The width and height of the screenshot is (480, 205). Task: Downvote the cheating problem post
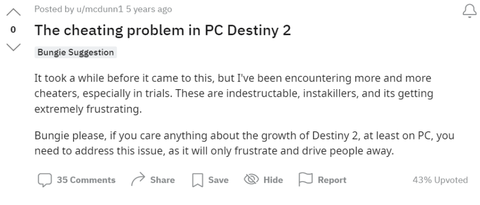pyautogui.click(x=13, y=47)
